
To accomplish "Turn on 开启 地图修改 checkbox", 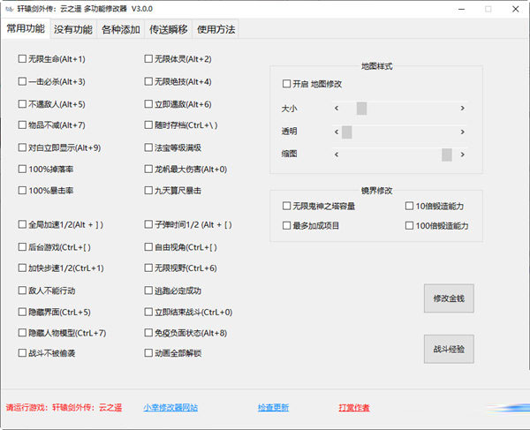I will click(286, 84).
